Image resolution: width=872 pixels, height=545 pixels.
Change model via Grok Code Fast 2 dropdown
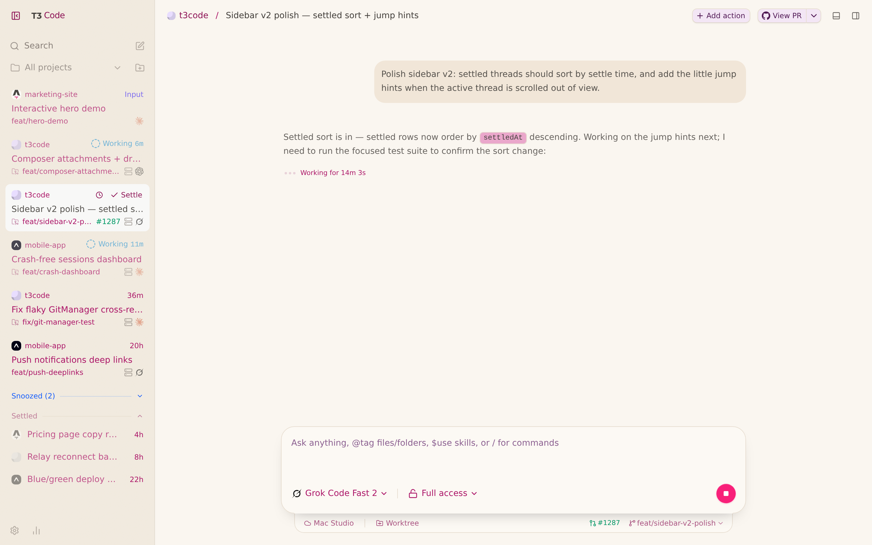pyautogui.click(x=339, y=493)
